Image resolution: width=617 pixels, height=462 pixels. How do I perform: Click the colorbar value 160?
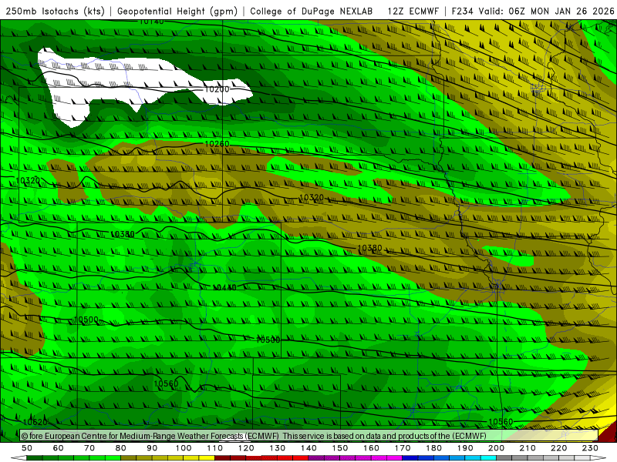371,448
